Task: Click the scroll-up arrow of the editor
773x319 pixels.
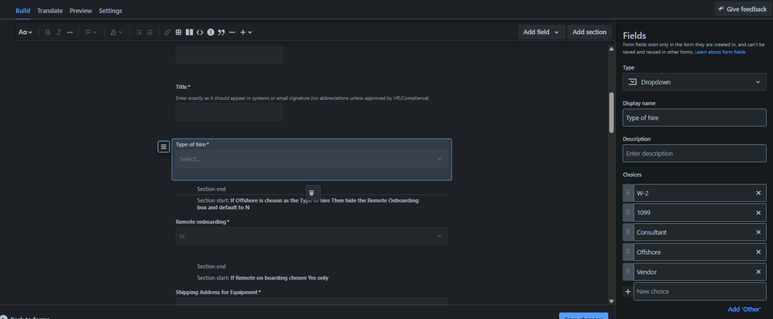Action: pyautogui.click(x=611, y=48)
